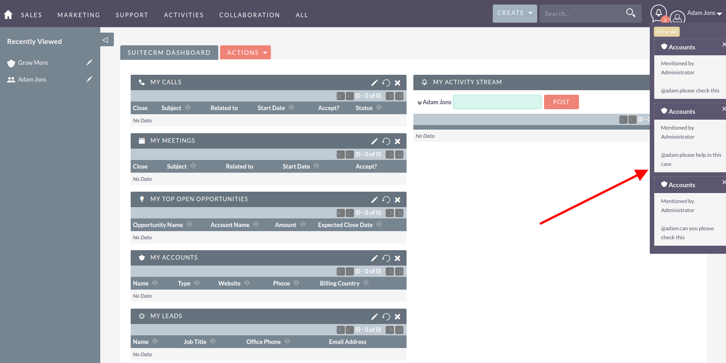
Task: Open the user avatar icon
Action: pos(677,18)
